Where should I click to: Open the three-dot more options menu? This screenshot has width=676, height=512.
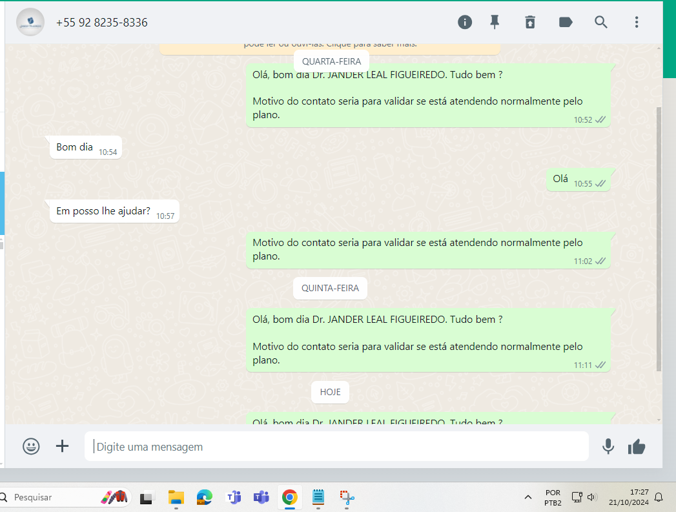pyautogui.click(x=637, y=22)
